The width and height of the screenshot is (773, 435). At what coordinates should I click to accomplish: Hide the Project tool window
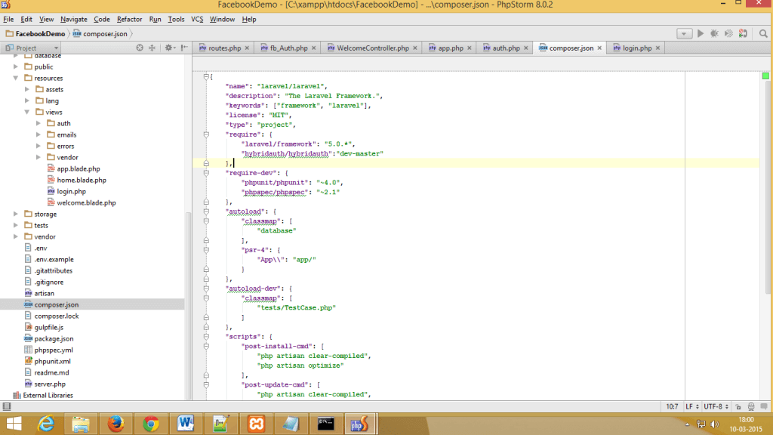click(x=184, y=48)
